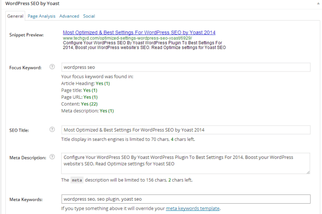Click the 'Page title: Yes (1)' line
322x214 pixels.
click(x=79, y=90)
